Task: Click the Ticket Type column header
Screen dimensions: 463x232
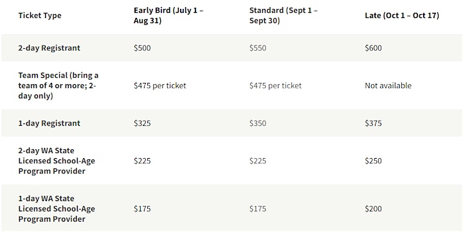Action: [x=40, y=15]
